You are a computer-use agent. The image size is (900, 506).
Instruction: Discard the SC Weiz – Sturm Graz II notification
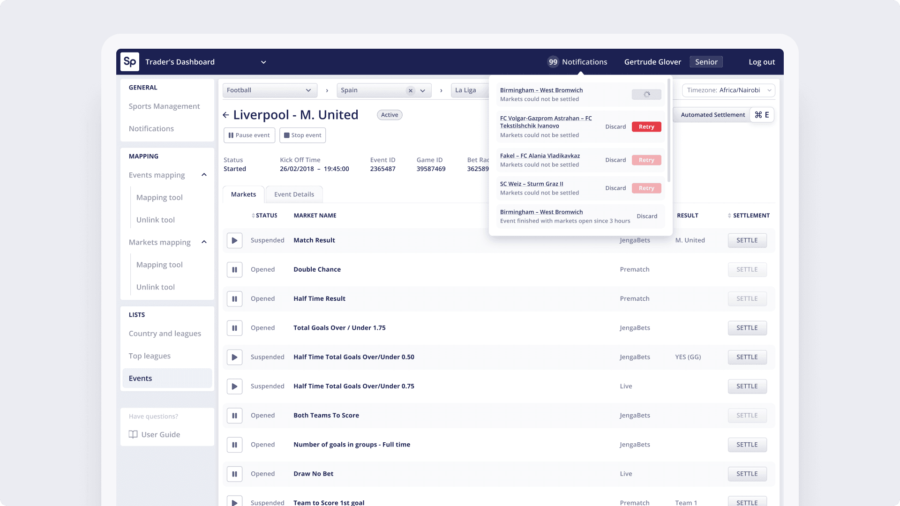[x=615, y=188]
